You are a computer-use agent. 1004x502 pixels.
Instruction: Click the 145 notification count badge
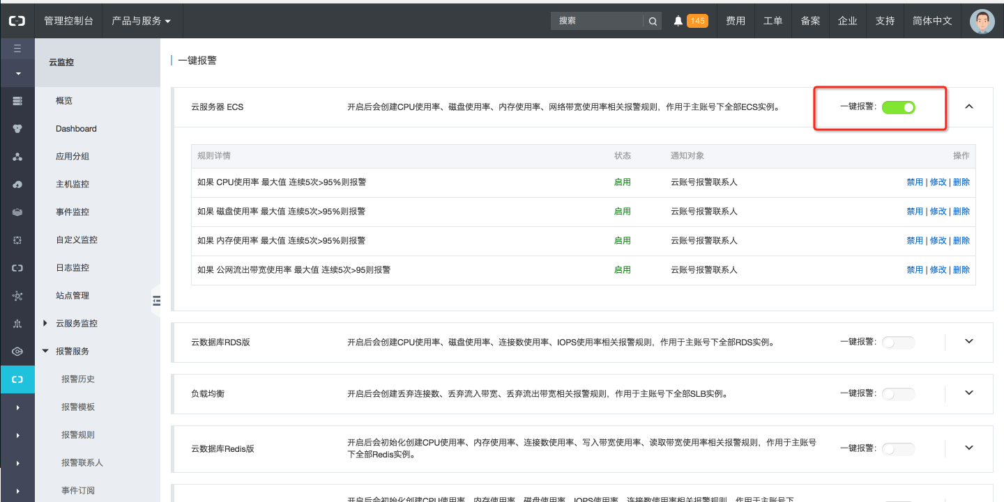click(697, 22)
